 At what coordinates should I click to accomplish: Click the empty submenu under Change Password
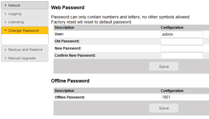25,39
